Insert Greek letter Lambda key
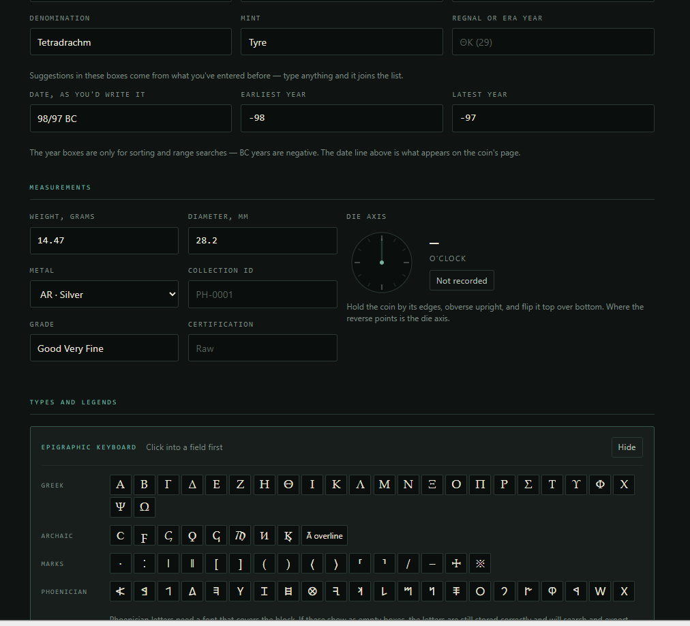Screen dimensions: 690x626 click(x=361, y=485)
